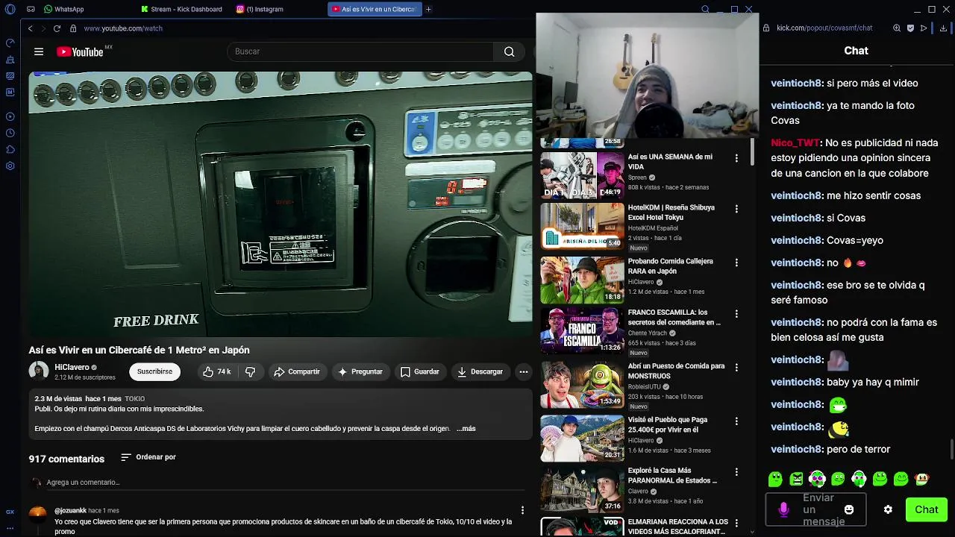Open downloads icon in Kick popout window

click(x=943, y=28)
